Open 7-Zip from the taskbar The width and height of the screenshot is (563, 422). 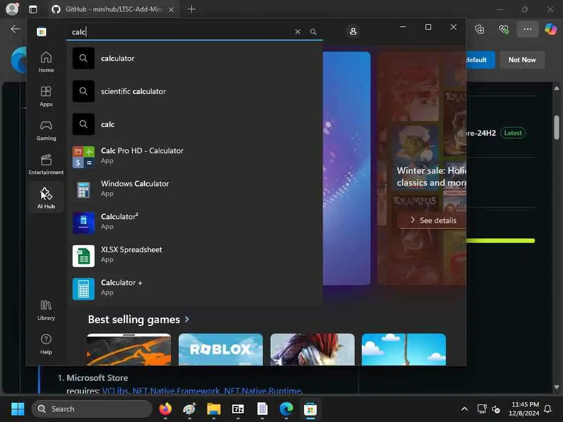coord(238,409)
